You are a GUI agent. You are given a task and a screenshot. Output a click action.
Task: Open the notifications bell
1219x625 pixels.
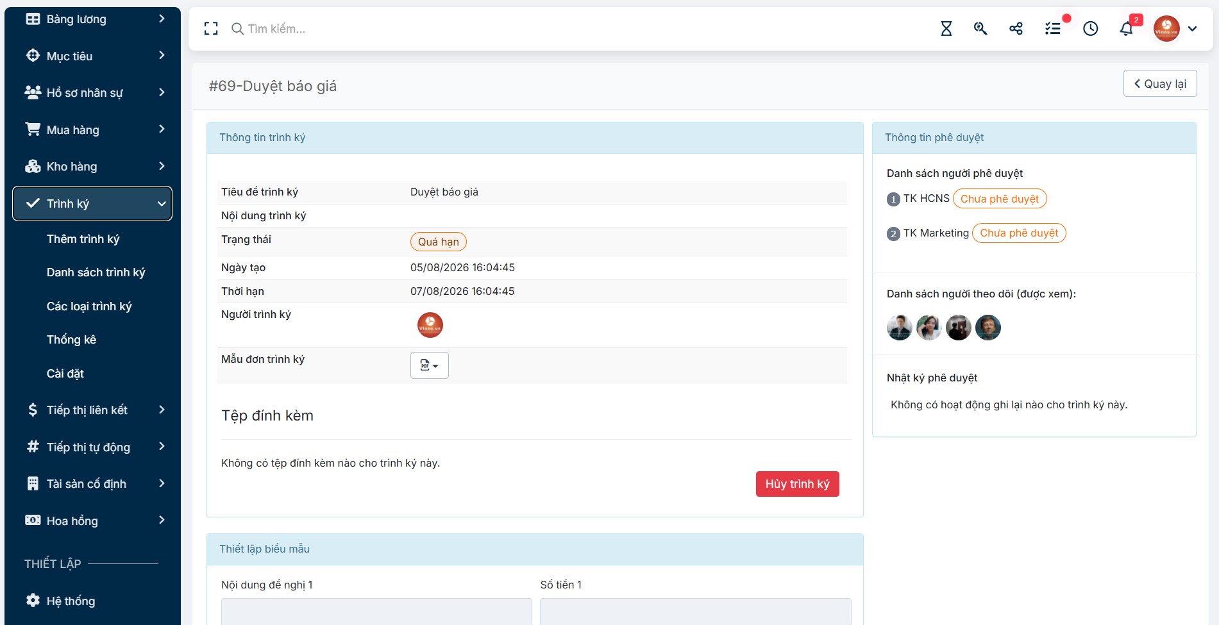[1127, 28]
